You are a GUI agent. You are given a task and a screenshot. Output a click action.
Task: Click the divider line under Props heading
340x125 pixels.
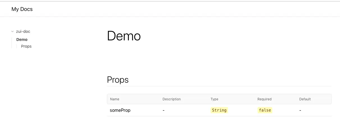(219, 86)
